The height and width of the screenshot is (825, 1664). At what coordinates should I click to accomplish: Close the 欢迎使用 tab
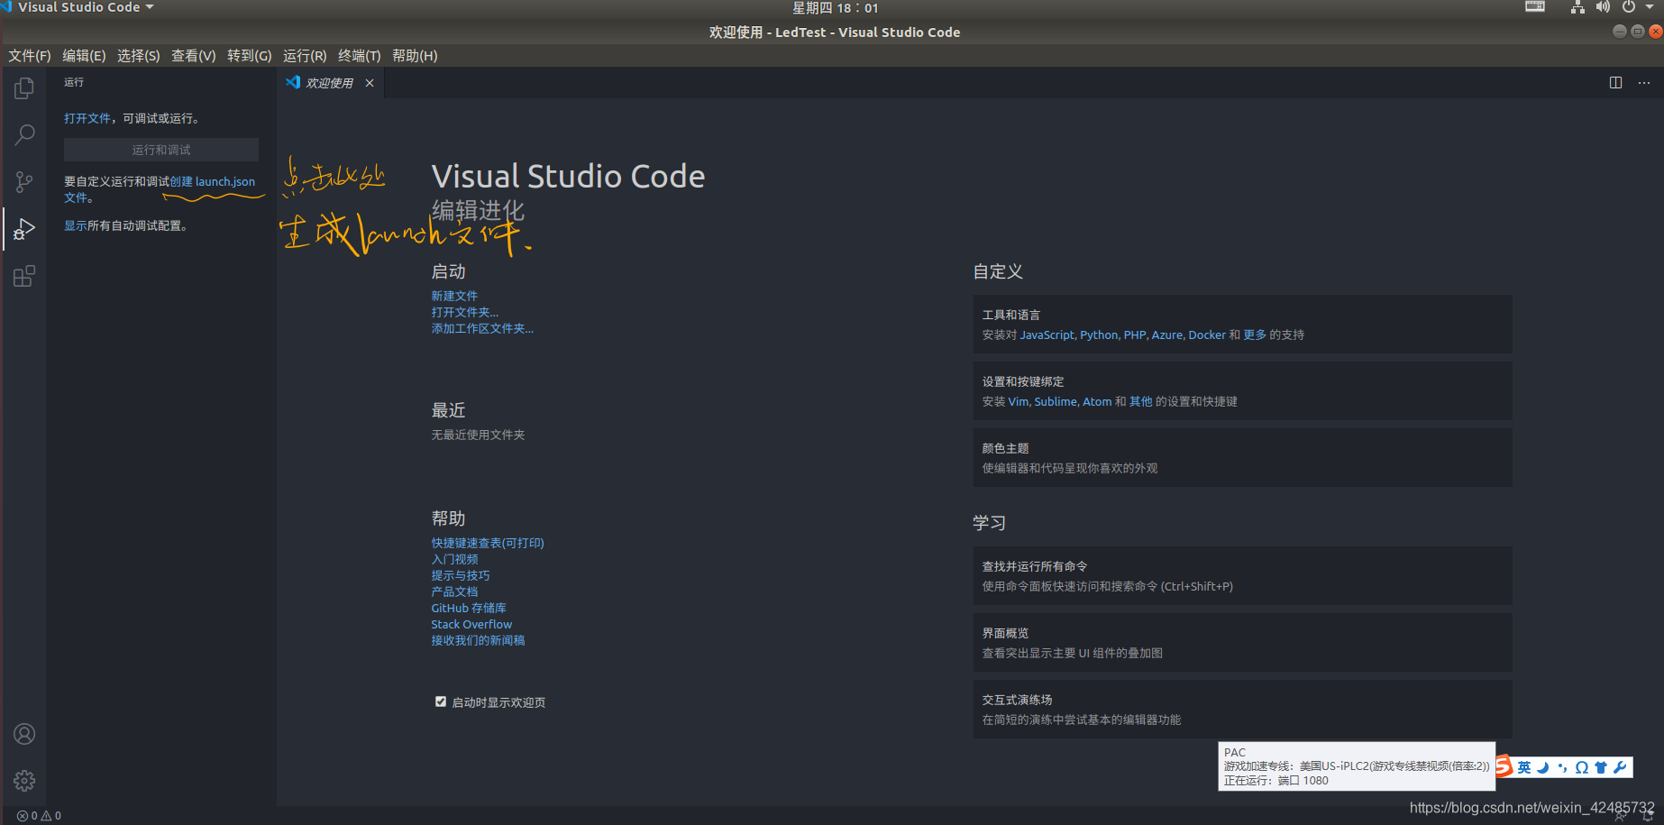pyautogui.click(x=370, y=83)
